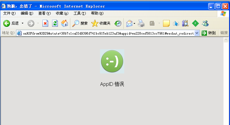Screen dimensions: 230x125
Task: Click the grayed edit document icon
Action: click(x=152, y=23)
